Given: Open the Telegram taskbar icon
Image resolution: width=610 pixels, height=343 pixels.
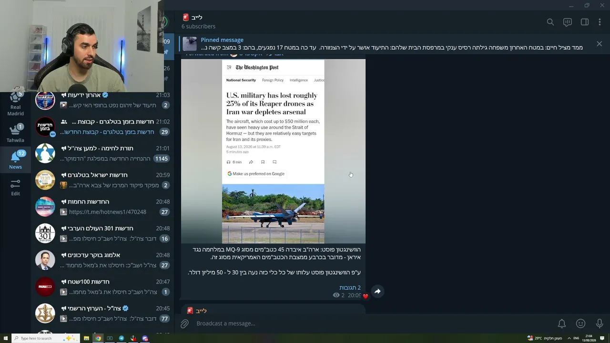Looking at the screenshot, I should [122, 338].
